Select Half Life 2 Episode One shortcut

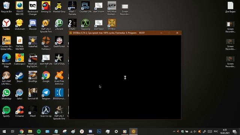59,113
